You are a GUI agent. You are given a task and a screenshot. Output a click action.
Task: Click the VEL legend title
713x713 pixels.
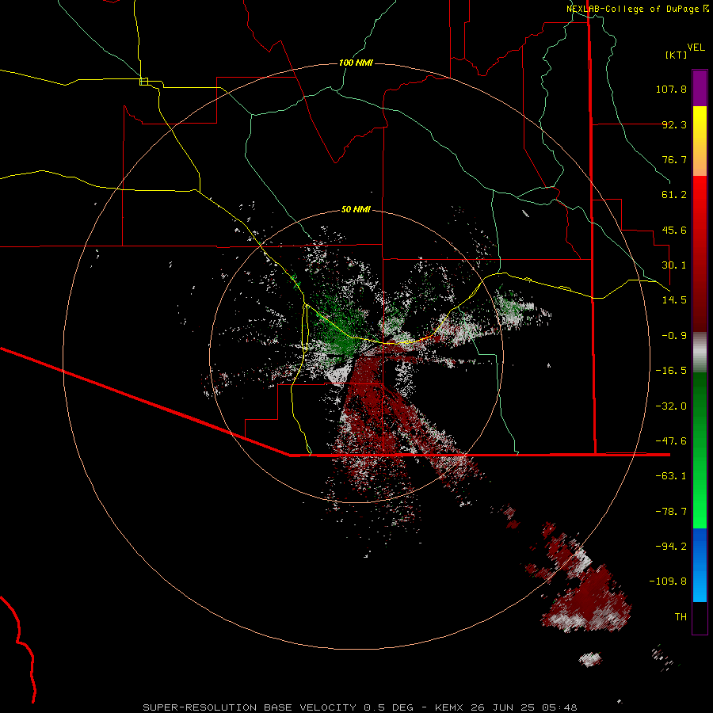(x=696, y=48)
